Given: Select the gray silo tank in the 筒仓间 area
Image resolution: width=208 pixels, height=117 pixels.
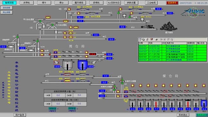Looking at the screenshot, I should point(67,65).
